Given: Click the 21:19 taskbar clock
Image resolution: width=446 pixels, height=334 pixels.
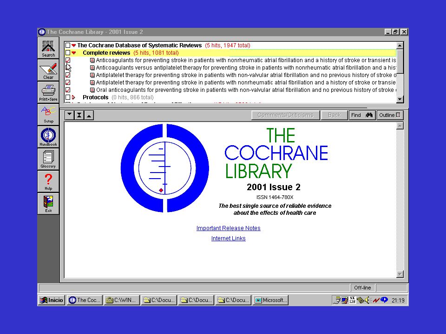Looking at the screenshot, I should (x=398, y=300).
